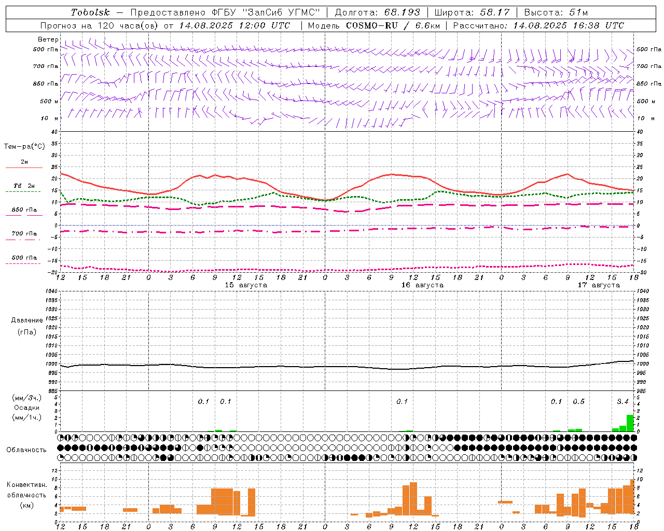Click the 'Конвективн.' label
Screen dimensions: 664x531
coord(27,485)
